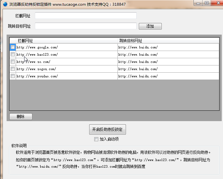Click the 删除 button
The height and width of the screenshot is (179, 223).
(21, 116)
